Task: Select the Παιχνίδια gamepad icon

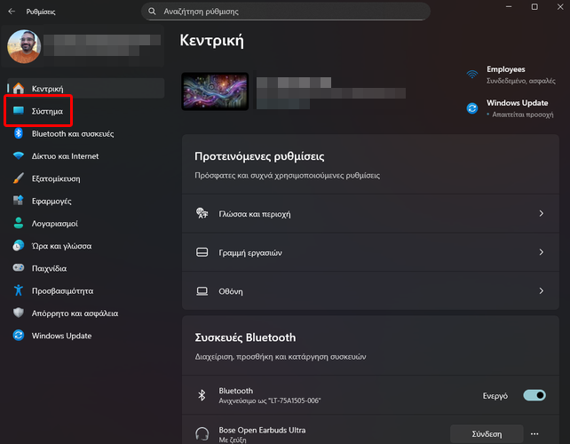Action: (x=18, y=268)
